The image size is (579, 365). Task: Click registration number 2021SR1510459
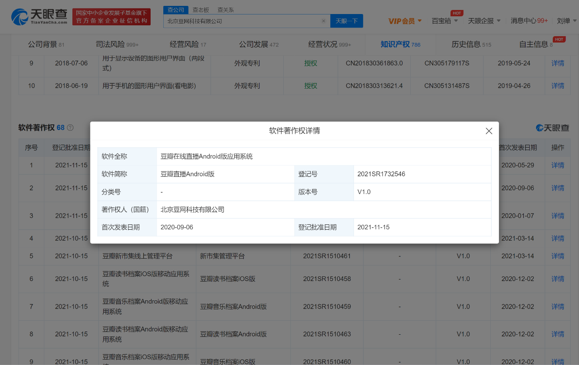pyautogui.click(x=327, y=307)
